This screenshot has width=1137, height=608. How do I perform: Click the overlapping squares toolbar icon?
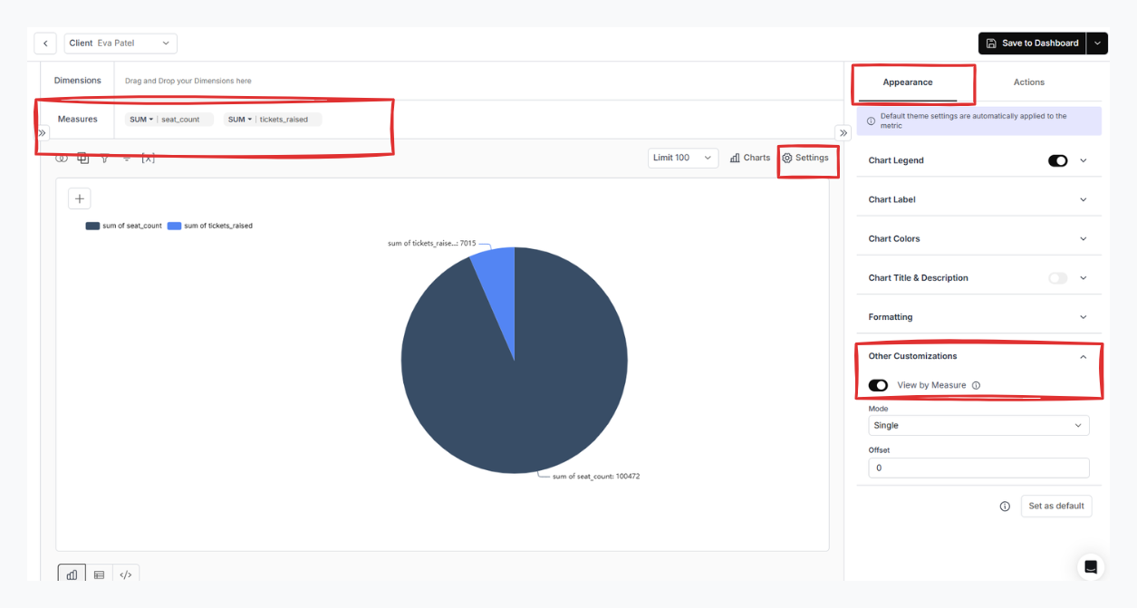point(83,158)
